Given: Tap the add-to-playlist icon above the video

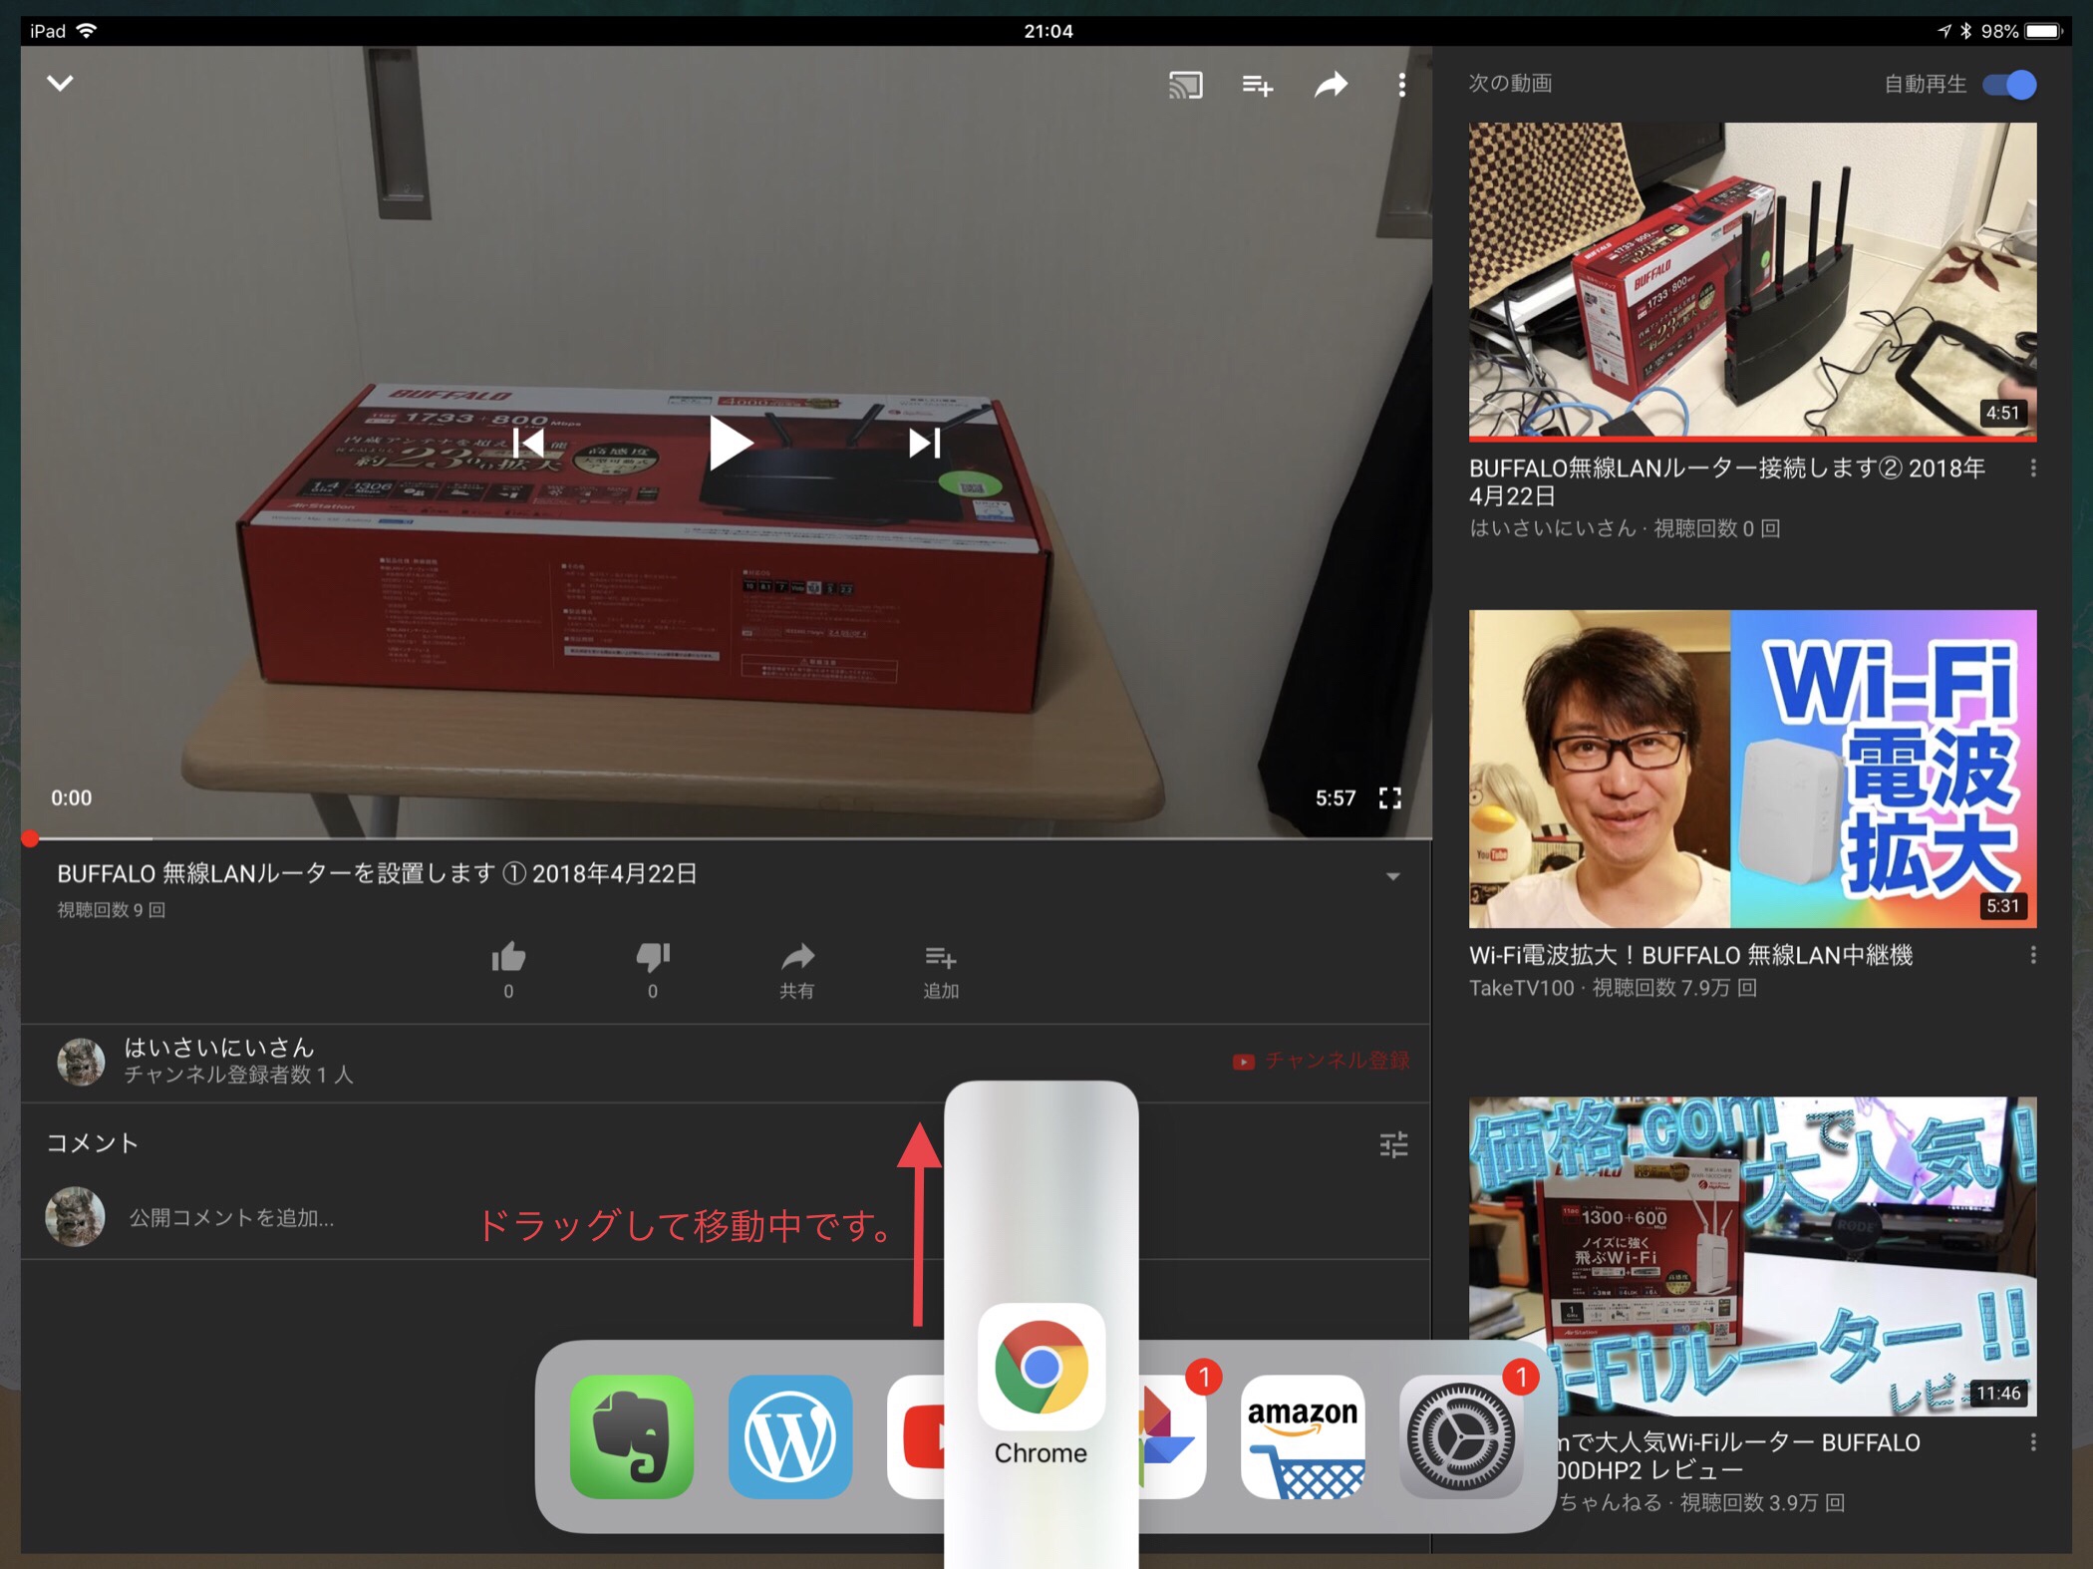Looking at the screenshot, I should pyautogui.click(x=1258, y=86).
